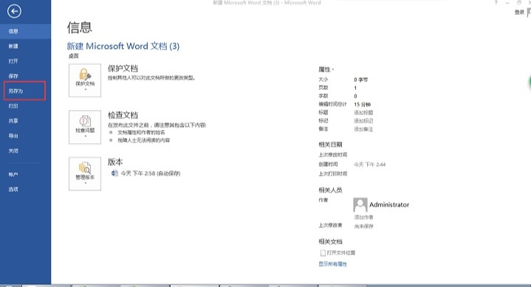
Task: Click the document icon beside 打开文件位置
Action: coord(323,253)
